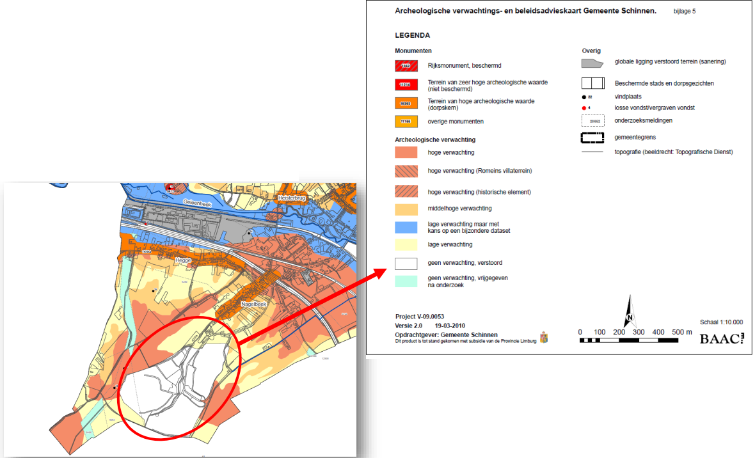Select the overige monumenten swatch
This screenshot has height=458, width=755.
pos(406,122)
